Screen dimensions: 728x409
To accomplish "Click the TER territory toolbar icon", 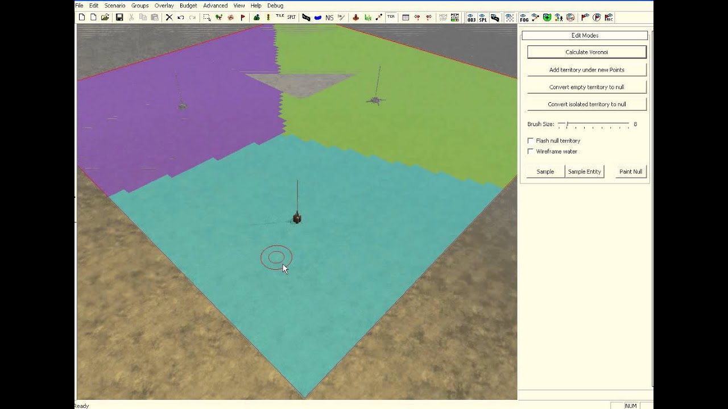I will click(391, 17).
